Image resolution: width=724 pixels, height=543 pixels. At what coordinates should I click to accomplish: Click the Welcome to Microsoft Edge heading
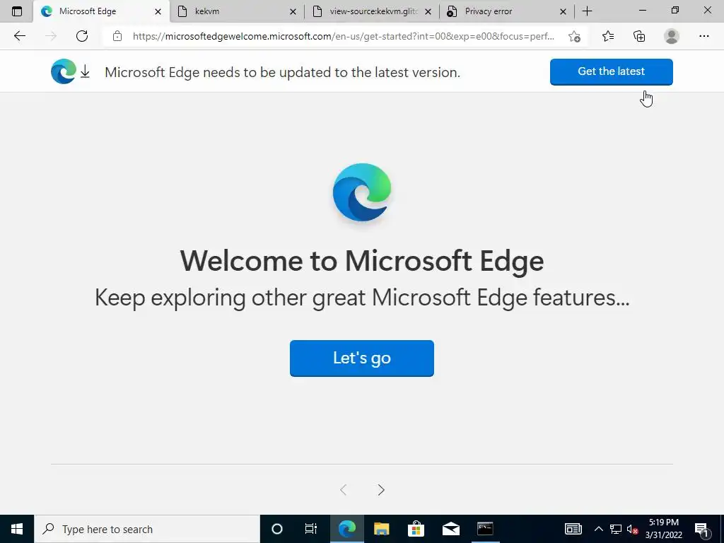(x=362, y=261)
